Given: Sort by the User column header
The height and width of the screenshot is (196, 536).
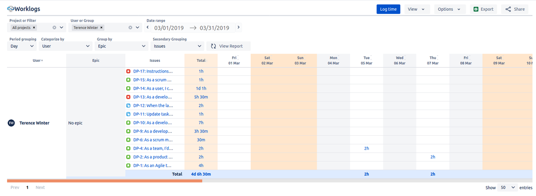Looking at the screenshot, I should pyautogui.click(x=38, y=61).
